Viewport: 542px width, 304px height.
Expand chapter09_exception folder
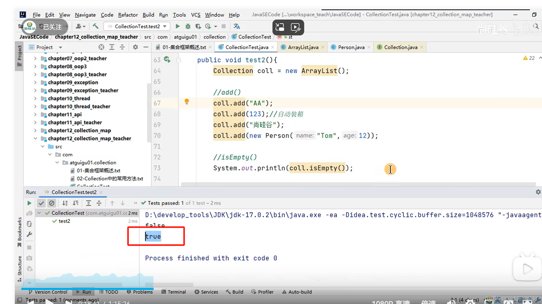click(x=35, y=82)
